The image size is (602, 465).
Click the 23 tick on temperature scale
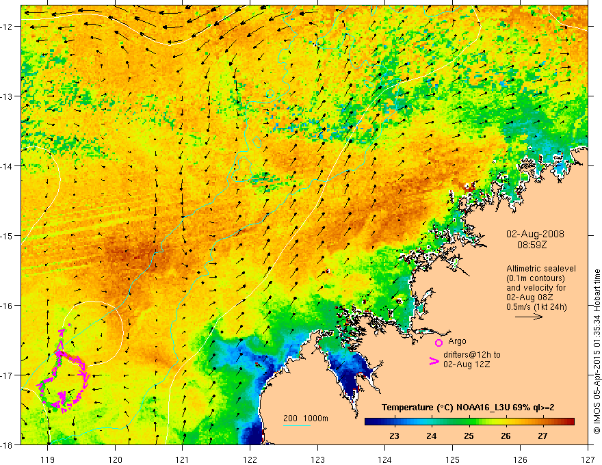click(x=394, y=436)
